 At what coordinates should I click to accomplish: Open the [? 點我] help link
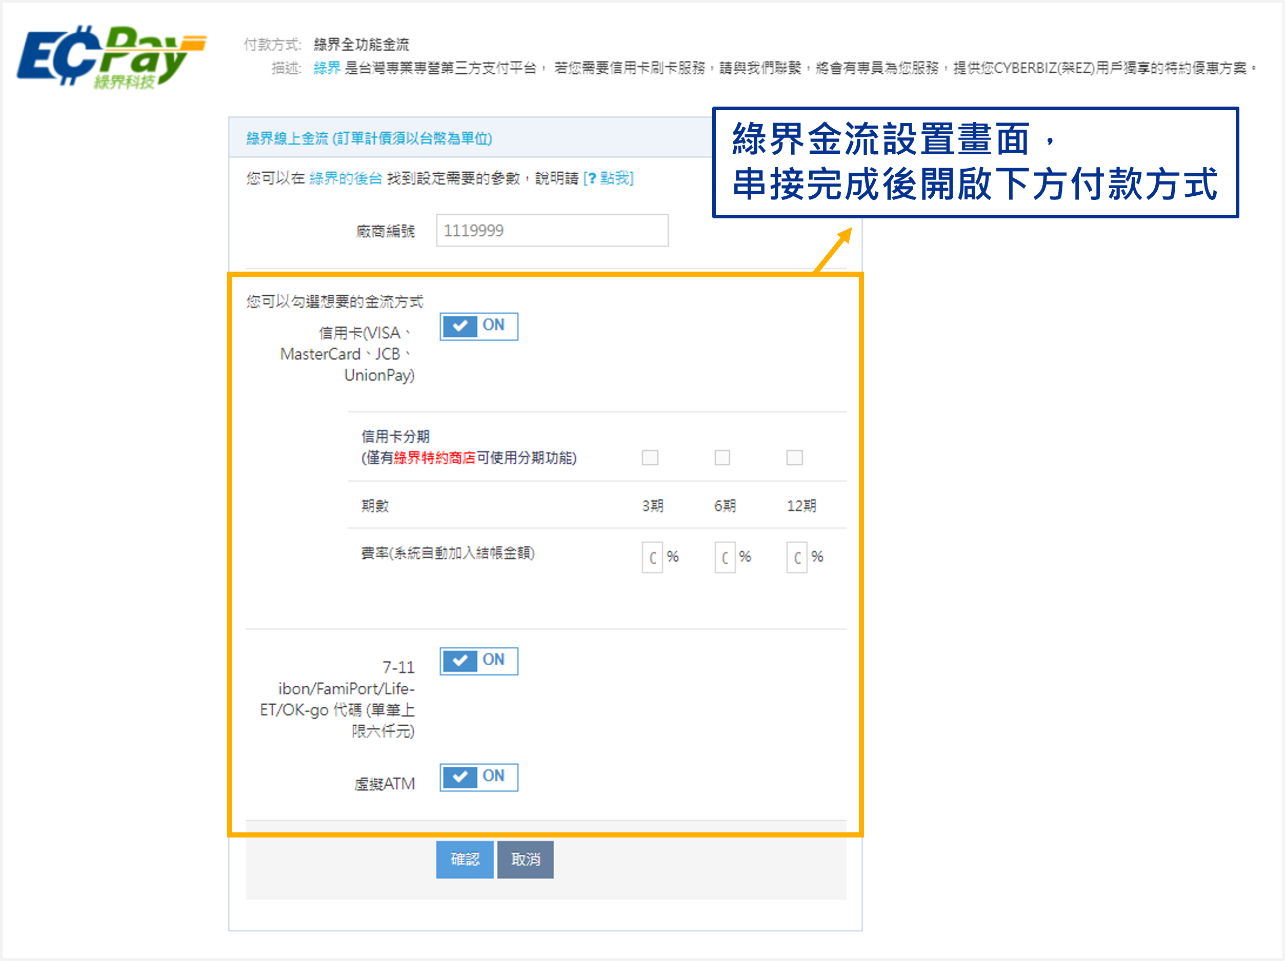point(608,178)
